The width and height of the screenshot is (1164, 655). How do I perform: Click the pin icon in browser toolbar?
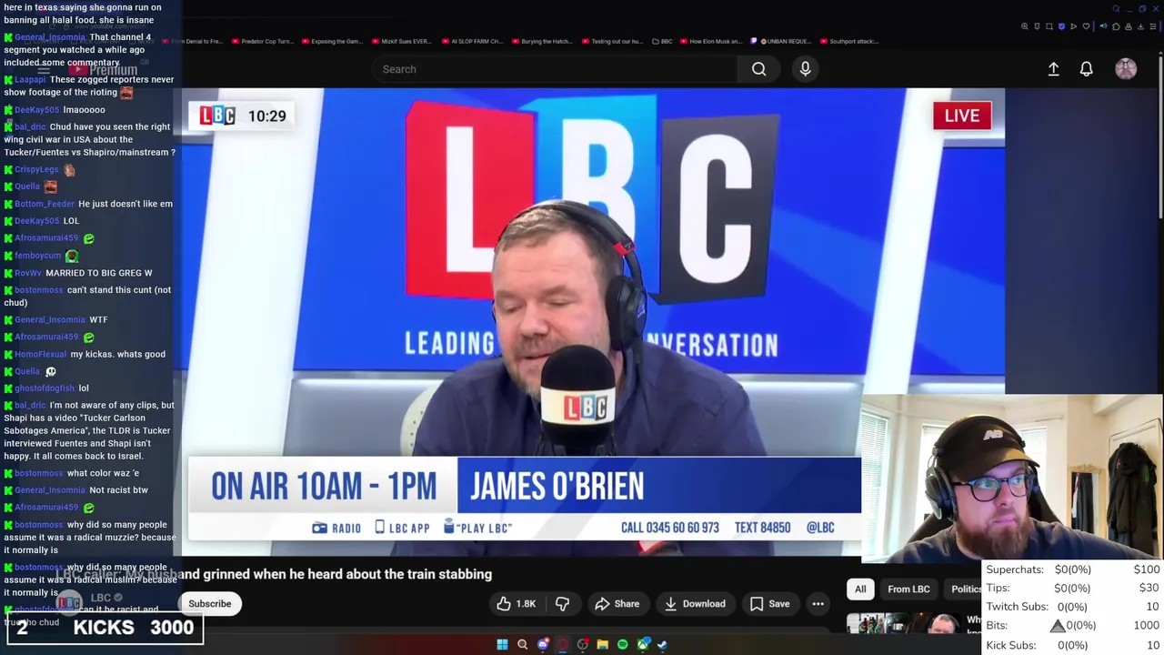(1037, 26)
